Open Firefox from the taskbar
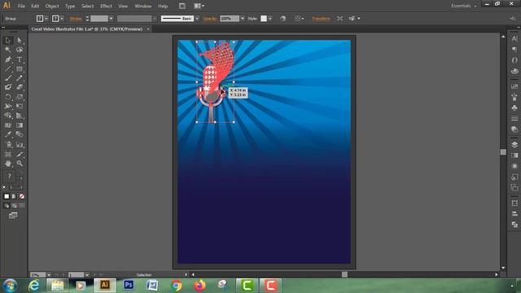 point(199,285)
